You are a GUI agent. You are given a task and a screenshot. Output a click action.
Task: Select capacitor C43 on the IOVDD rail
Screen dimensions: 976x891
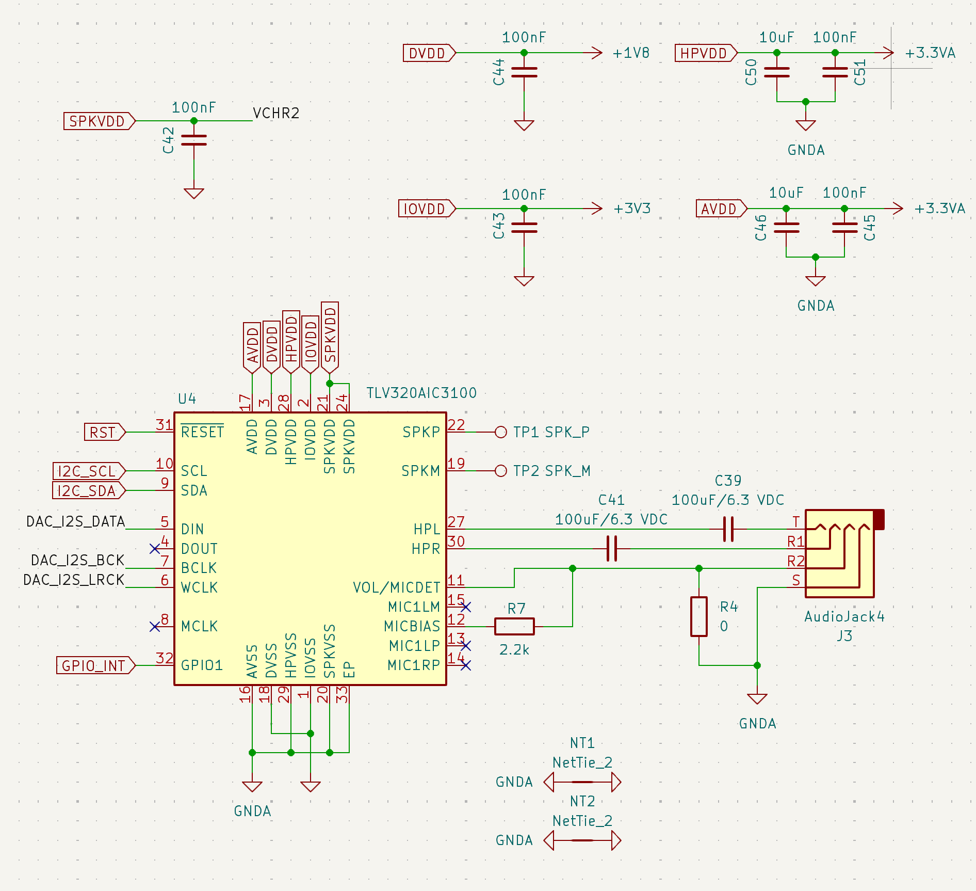coord(524,228)
